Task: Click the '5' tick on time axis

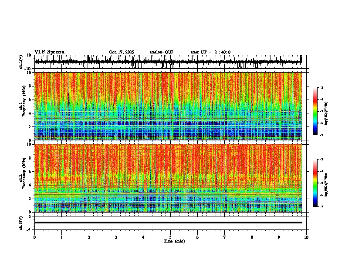Action: (x=170, y=237)
